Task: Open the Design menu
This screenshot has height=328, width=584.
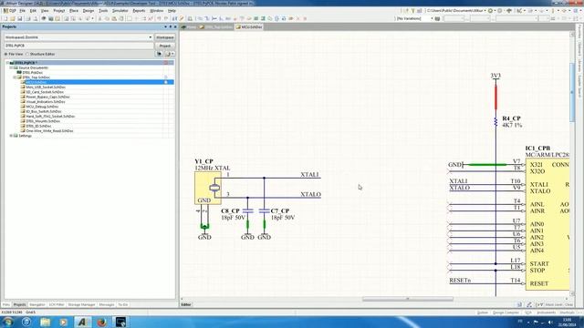Action: click(x=89, y=11)
